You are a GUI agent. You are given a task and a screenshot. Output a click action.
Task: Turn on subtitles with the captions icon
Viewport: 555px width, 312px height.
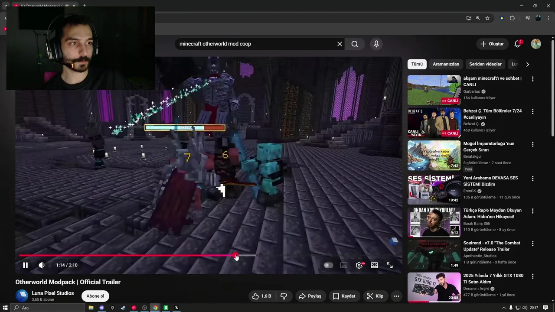click(344, 265)
